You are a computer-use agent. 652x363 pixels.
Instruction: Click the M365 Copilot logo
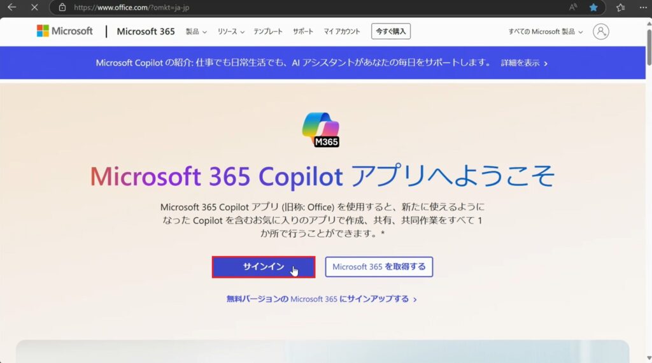pos(321,129)
